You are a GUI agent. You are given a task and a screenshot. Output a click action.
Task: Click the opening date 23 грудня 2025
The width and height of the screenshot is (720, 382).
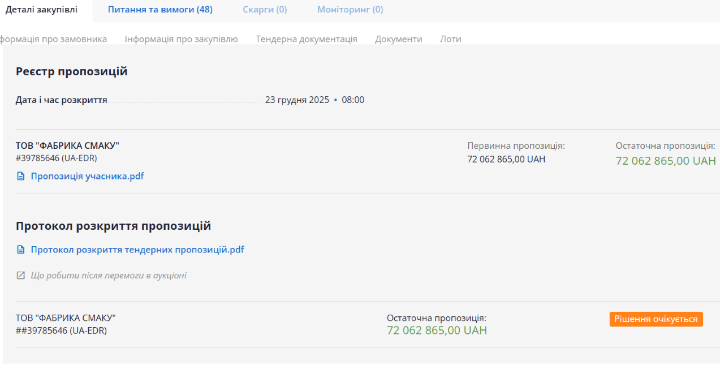click(297, 100)
